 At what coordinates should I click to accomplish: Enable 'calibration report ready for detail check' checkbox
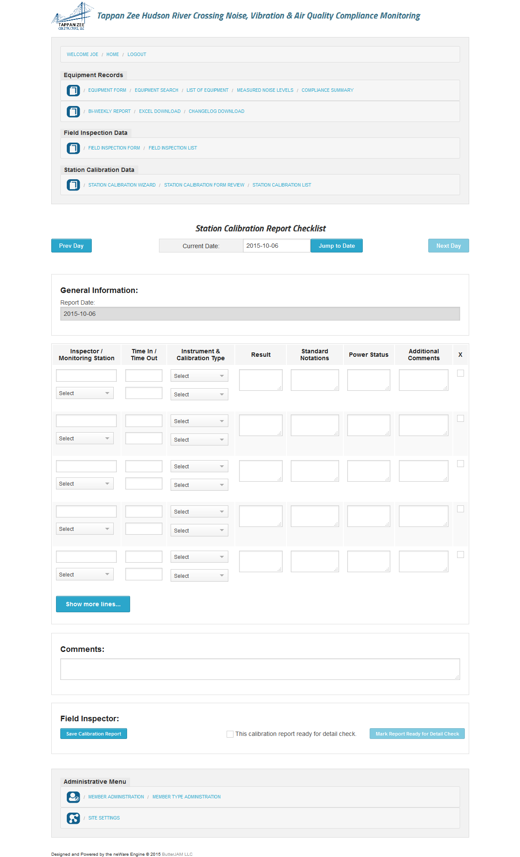pyautogui.click(x=230, y=734)
